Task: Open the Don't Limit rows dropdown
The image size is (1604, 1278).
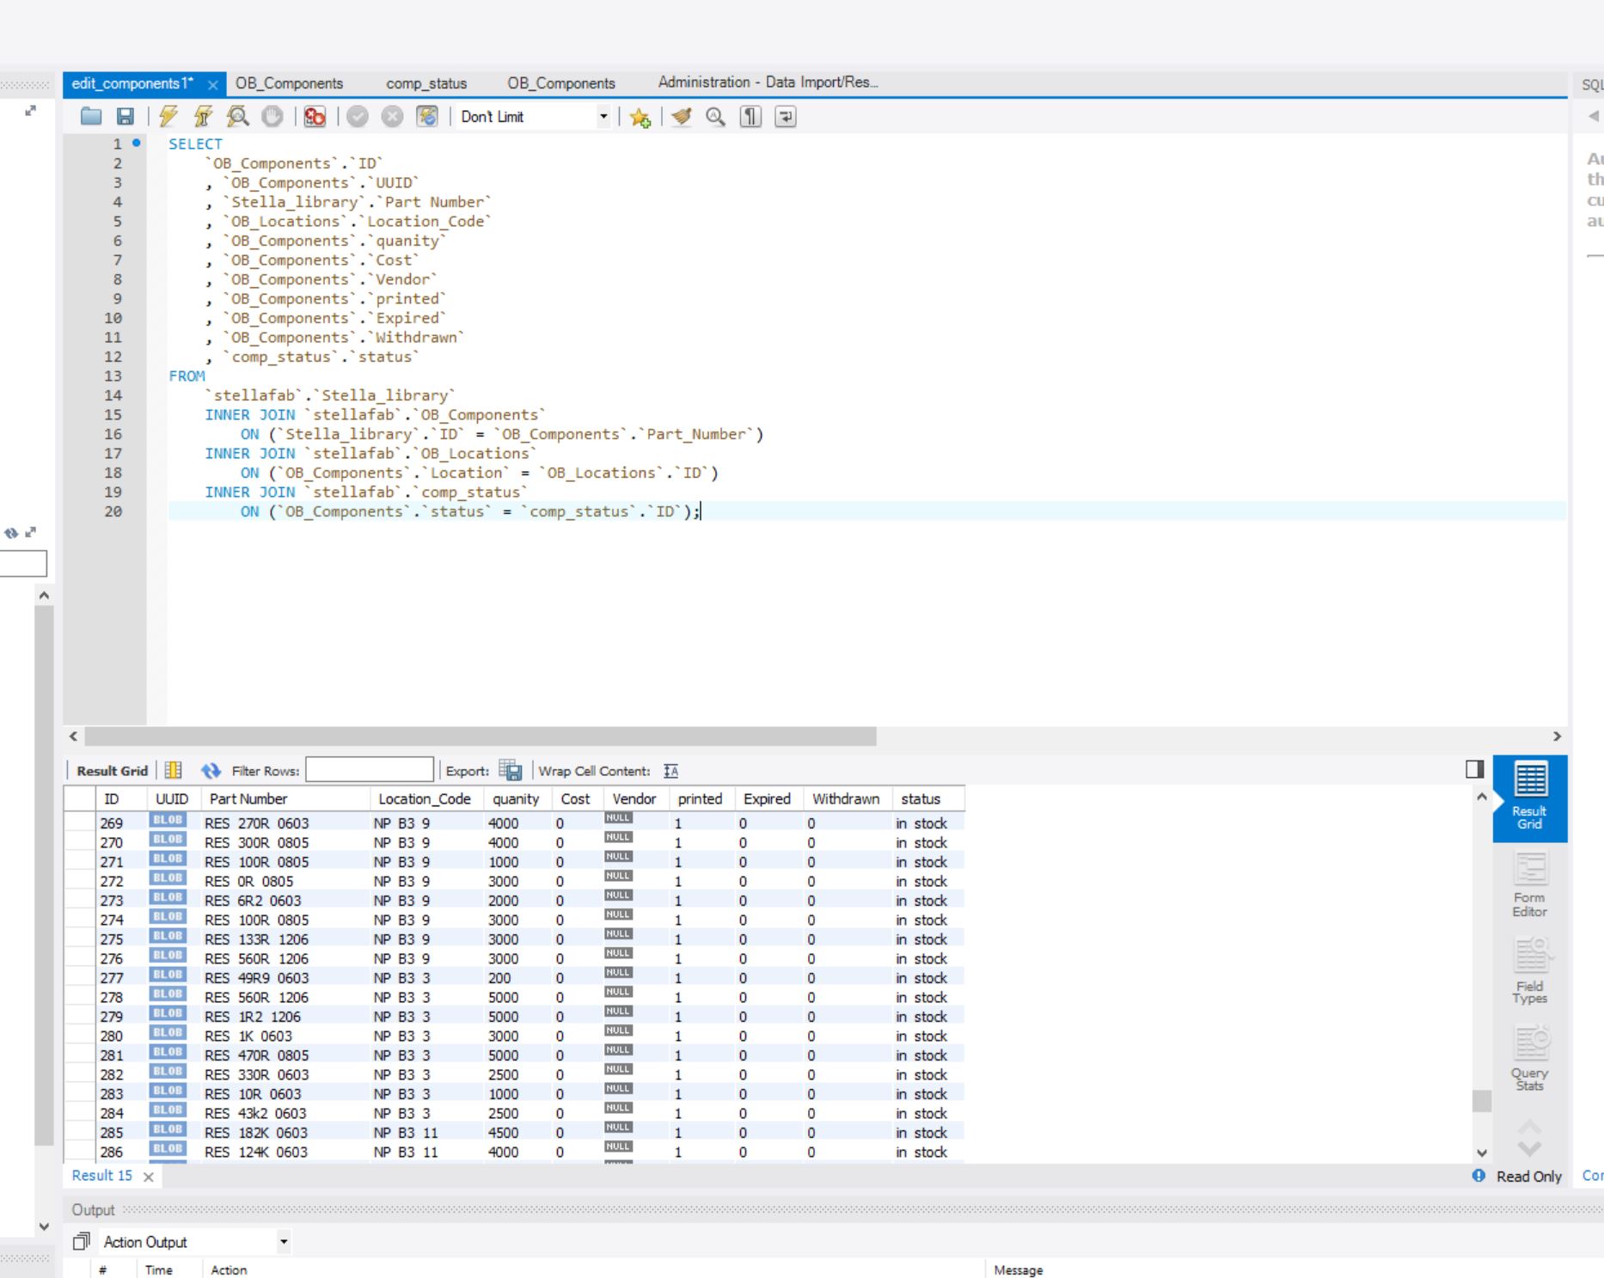Action: (x=534, y=117)
